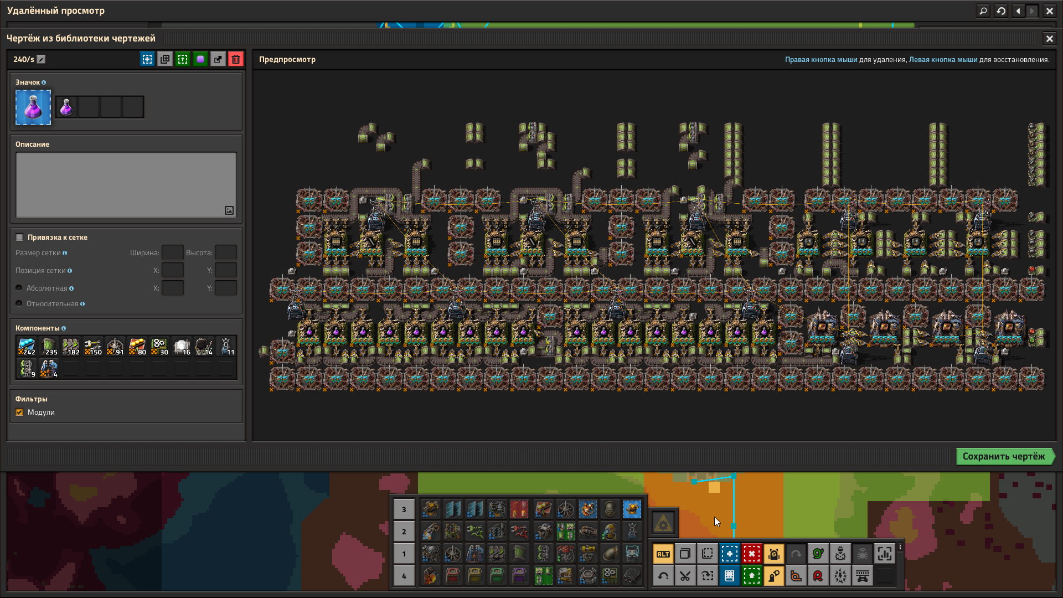Select quickbar row number 4

(404, 576)
